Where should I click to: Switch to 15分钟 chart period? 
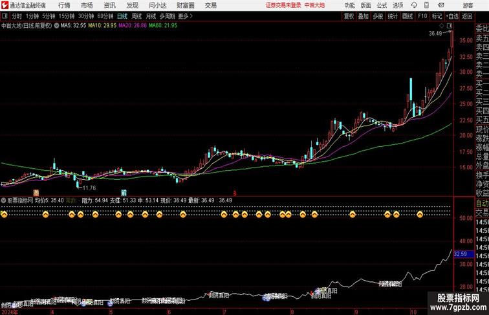[67, 16]
